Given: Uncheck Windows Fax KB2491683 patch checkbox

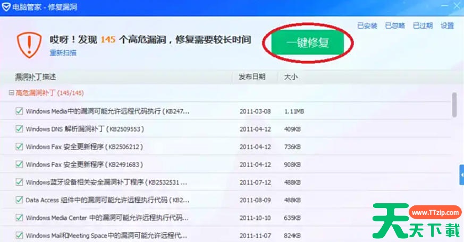Looking at the screenshot, I should click(x=19, y=165).
